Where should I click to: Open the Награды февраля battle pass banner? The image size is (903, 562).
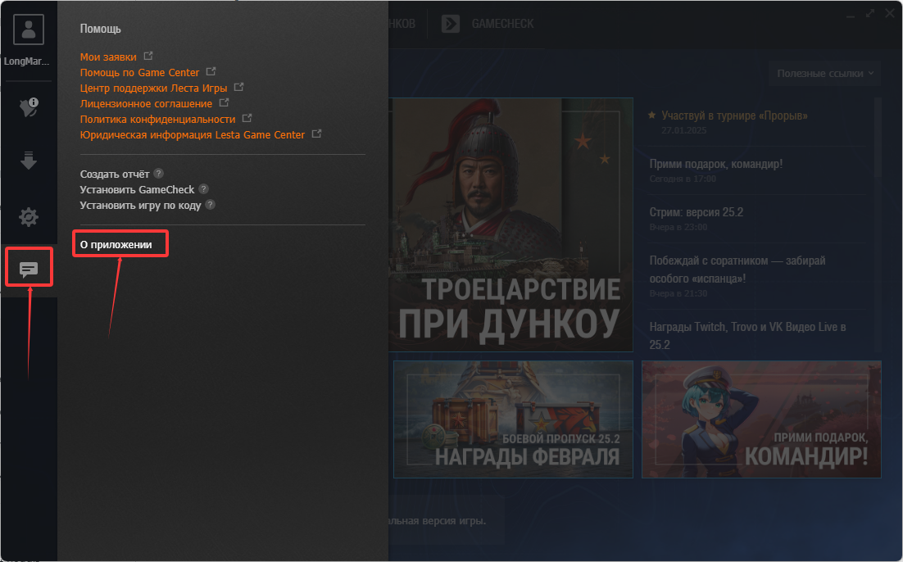point(513,419)
